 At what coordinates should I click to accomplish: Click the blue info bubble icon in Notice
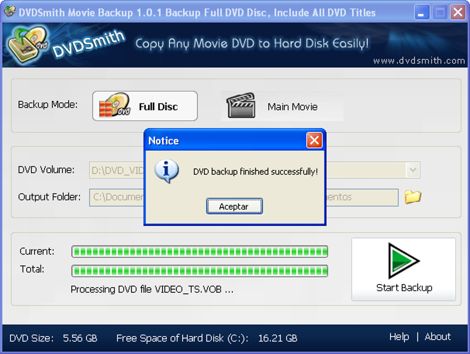[167, 171]
